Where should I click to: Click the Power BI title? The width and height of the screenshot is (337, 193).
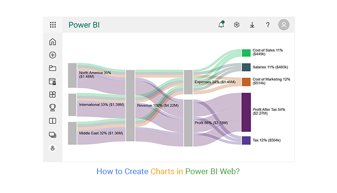point(84,25)
